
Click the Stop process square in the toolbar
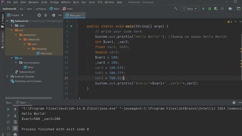(222, 9)
